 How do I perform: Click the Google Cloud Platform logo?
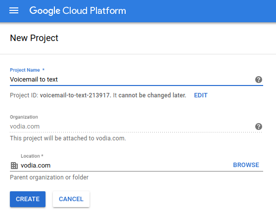coord(78,10)
